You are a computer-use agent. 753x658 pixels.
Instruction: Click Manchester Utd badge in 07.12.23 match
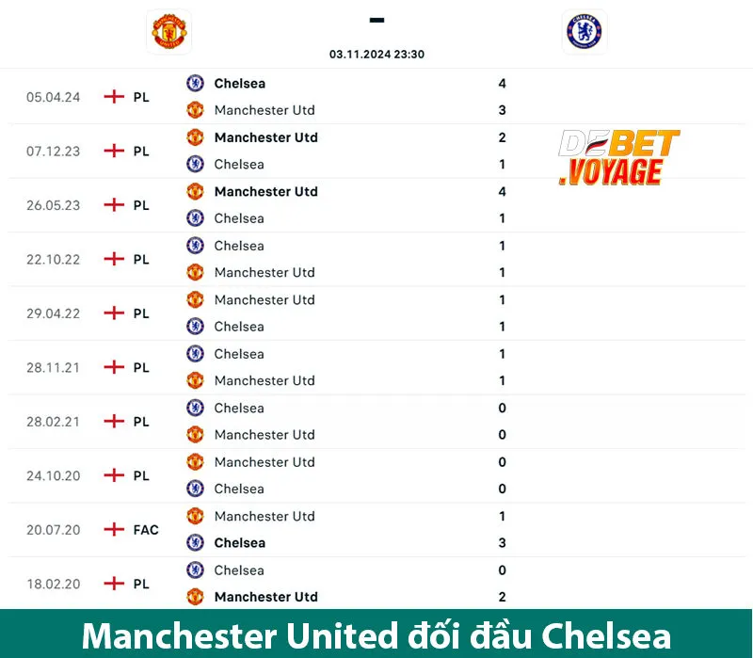195,137
